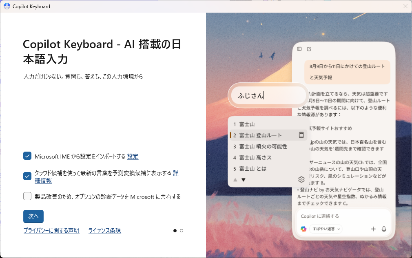Click the down triangle in candidate list
The width and height of the screenshot is (412, 258).
(x=244, y=179)
